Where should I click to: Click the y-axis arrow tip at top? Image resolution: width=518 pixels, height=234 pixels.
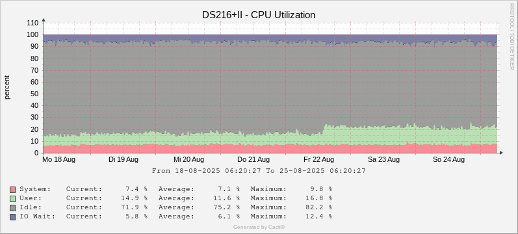tap(44, 20)
